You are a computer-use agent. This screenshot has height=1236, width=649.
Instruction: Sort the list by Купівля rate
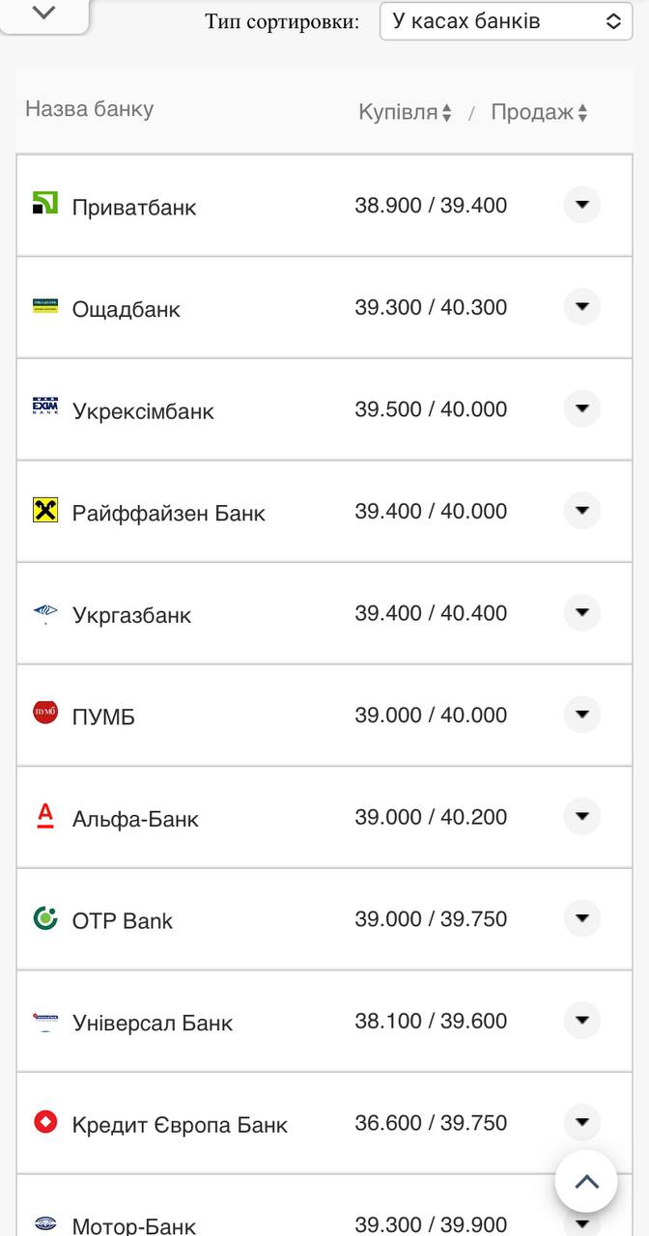(405, 113)
